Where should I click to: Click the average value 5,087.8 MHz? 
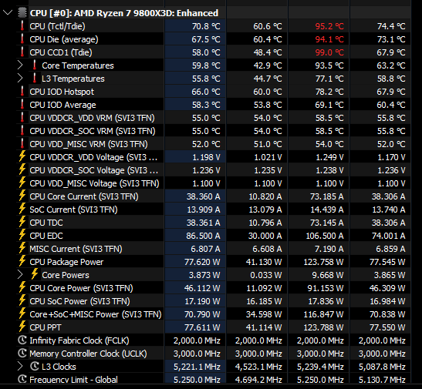(x=382, y=367)
